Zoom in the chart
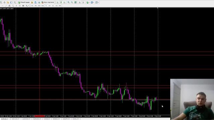Screen dimensions: 214x120 tap(68, 2)
